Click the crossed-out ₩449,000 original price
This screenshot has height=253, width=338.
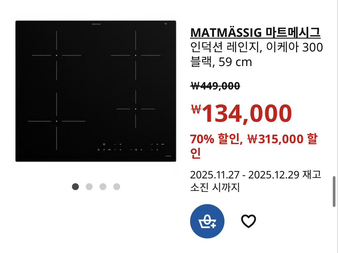215,86
